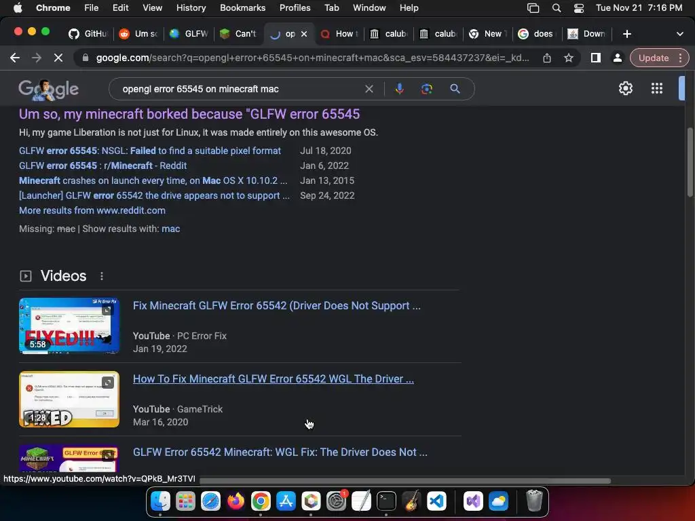Screen dimensions: 695x521
Task: Open '[Launcher] GLFW error 65542' link
Action: pos(154,196)
